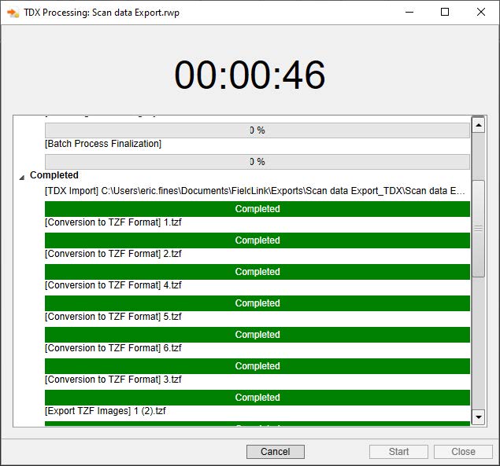Click the elapsed time counter display

(250, 75)
